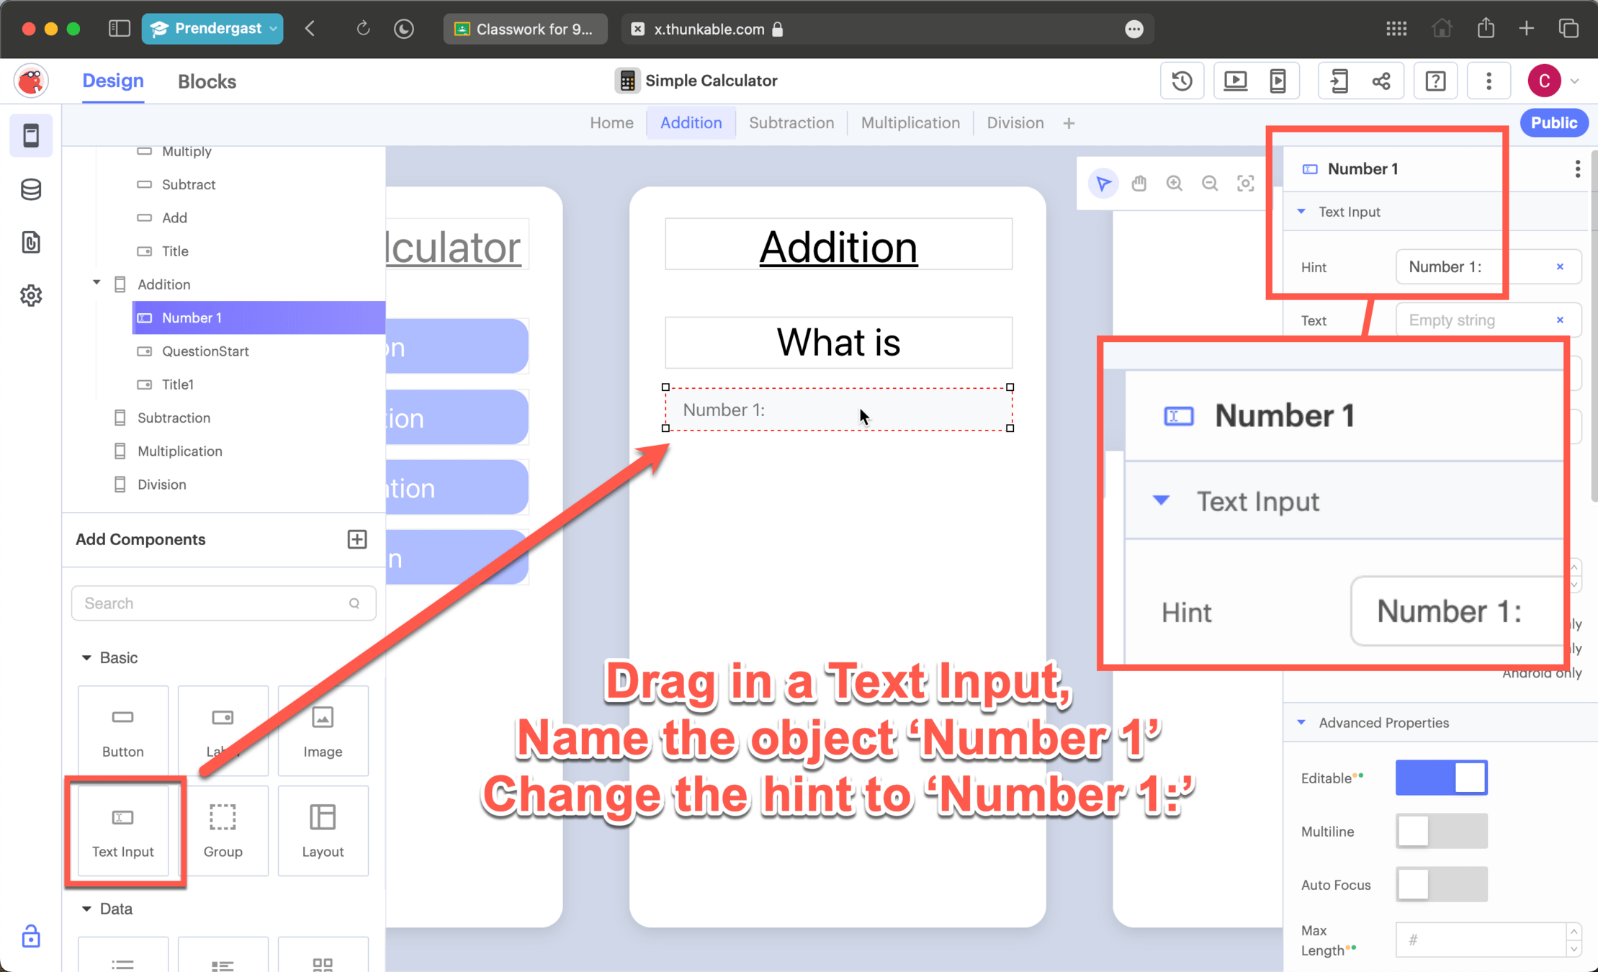Select the hand pan tool

[x=1139, y=184]
